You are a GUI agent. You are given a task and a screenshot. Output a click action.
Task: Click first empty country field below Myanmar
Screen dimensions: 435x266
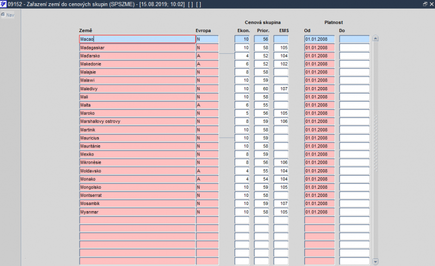pyautogui.click(x=138, y=220)
